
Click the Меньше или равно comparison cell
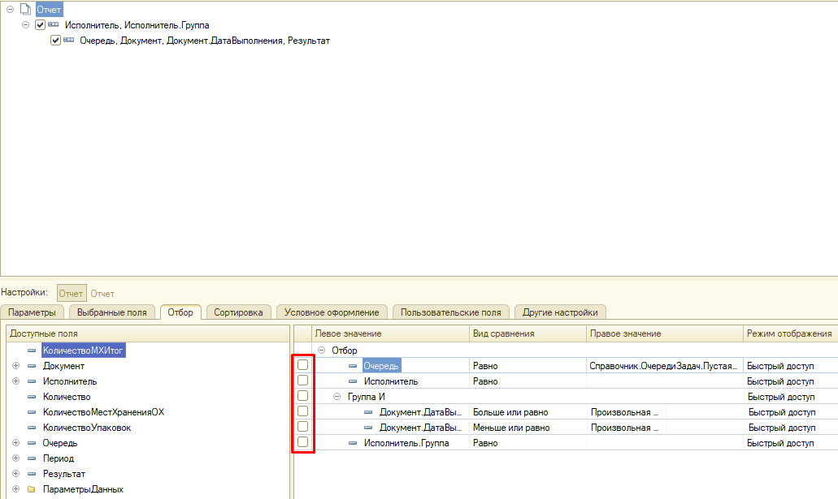coord(528,428)
